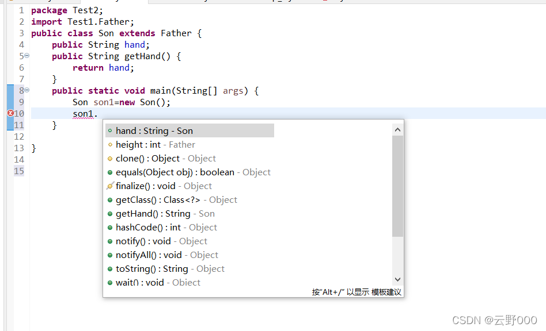
Task: Click yellow protected field icon beside height
Action: (x=110, y=145)
